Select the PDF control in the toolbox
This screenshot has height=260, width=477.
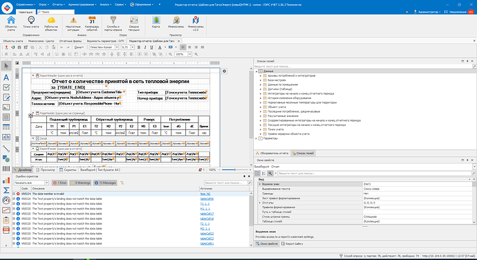click(x=6, y=230)
